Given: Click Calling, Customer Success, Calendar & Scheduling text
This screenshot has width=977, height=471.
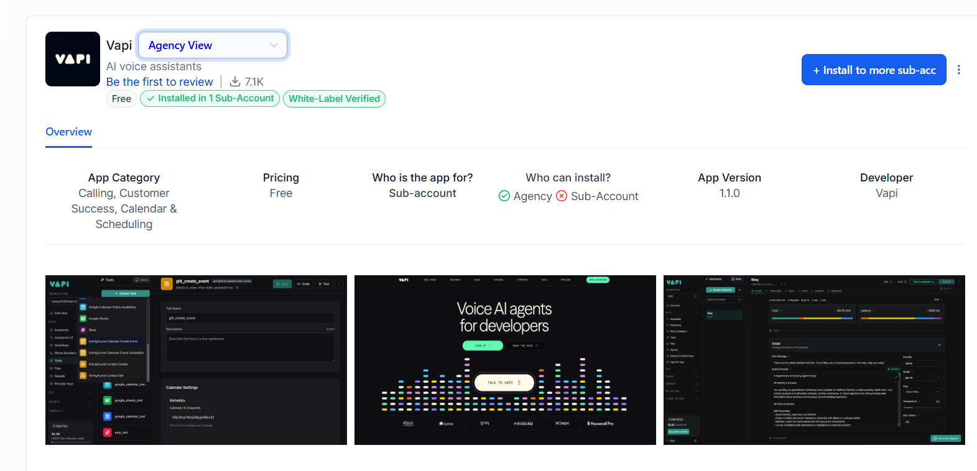Looking at the screenshot, I should [x=124, y=209].
